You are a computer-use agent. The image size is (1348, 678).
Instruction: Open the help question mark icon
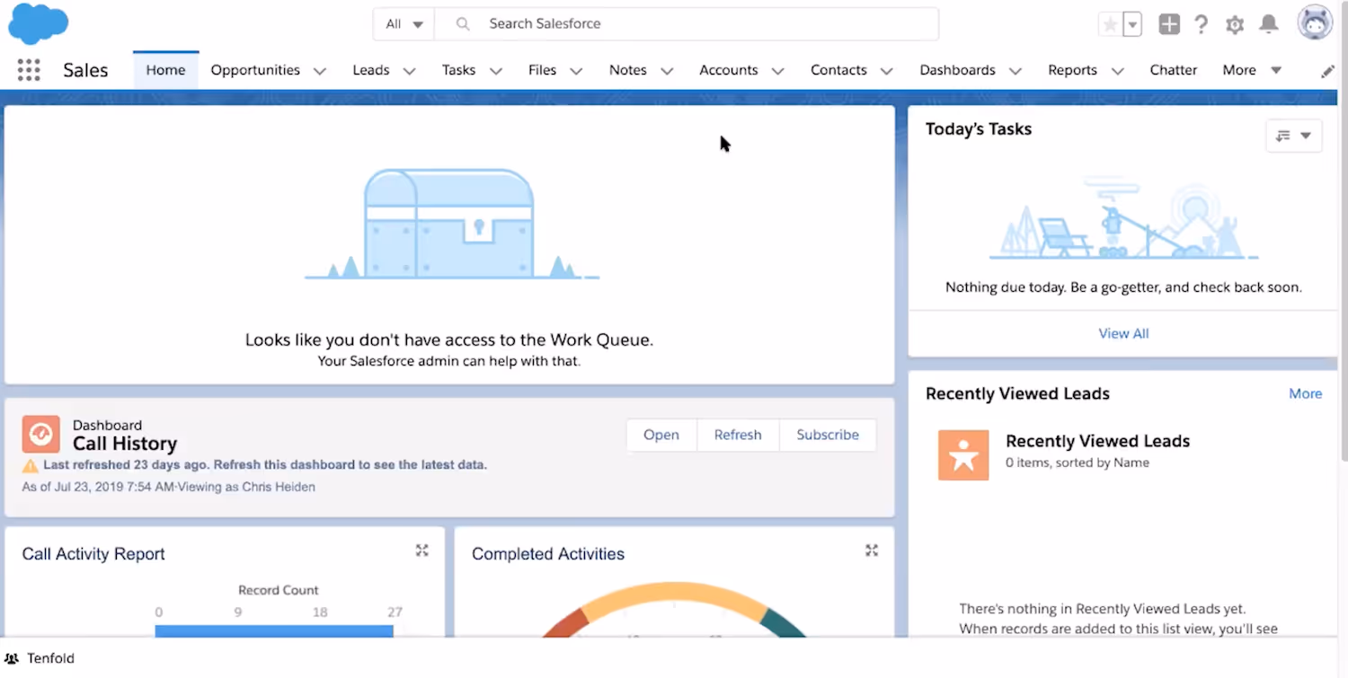(1202, 24)
